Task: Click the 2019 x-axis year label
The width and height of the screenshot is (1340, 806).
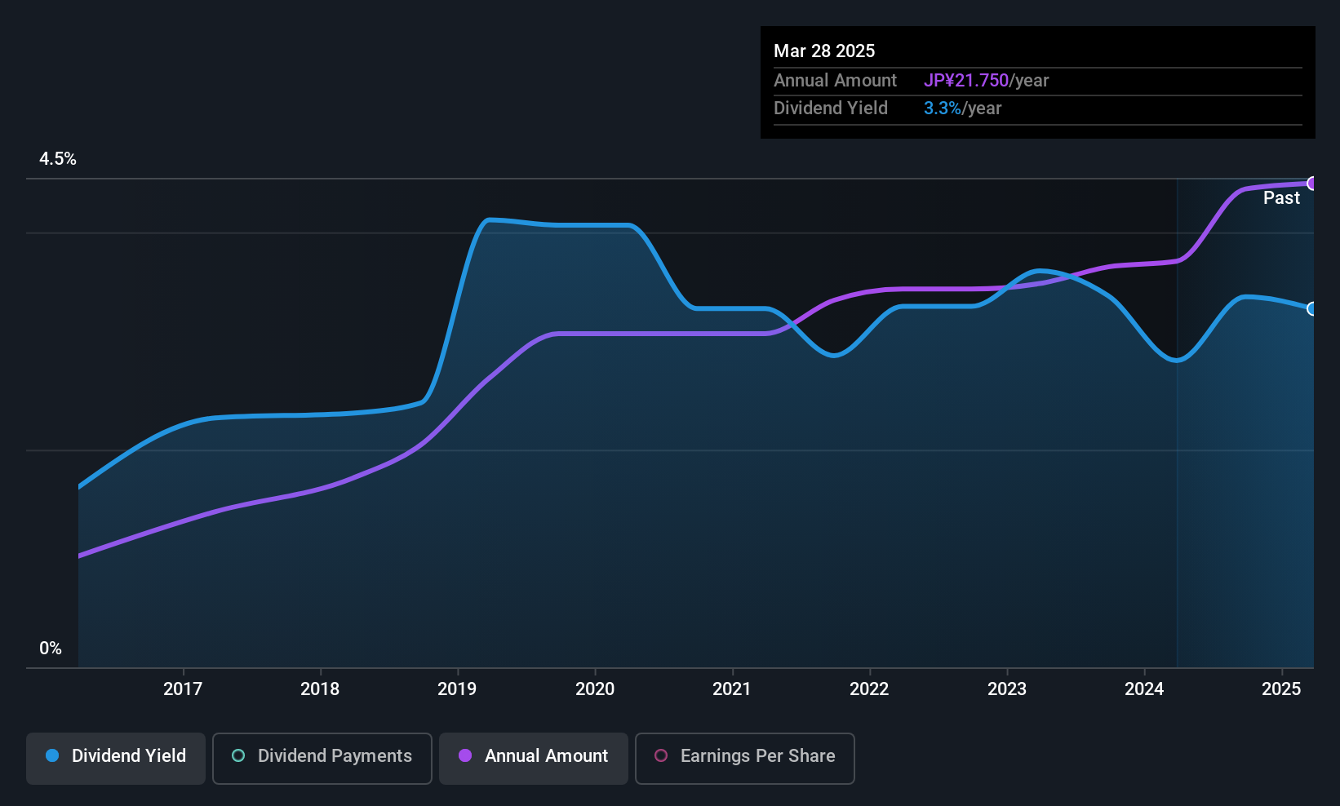Action: [457, 689]
